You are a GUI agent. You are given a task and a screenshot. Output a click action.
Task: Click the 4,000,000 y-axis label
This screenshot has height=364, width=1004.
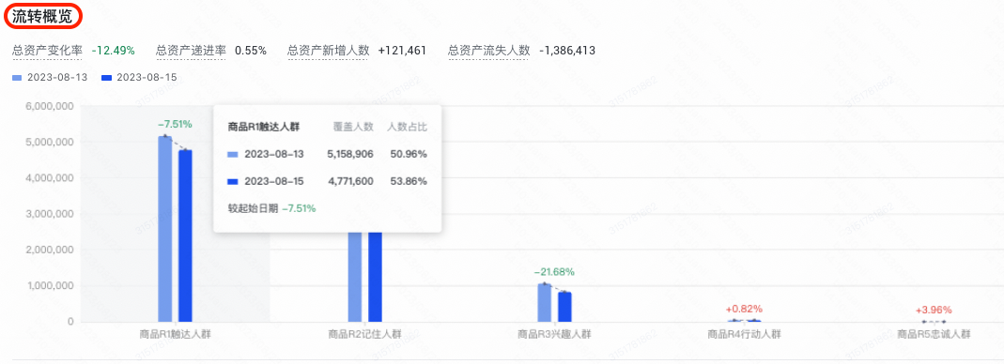pyautogui.click(x=49, y=178)
